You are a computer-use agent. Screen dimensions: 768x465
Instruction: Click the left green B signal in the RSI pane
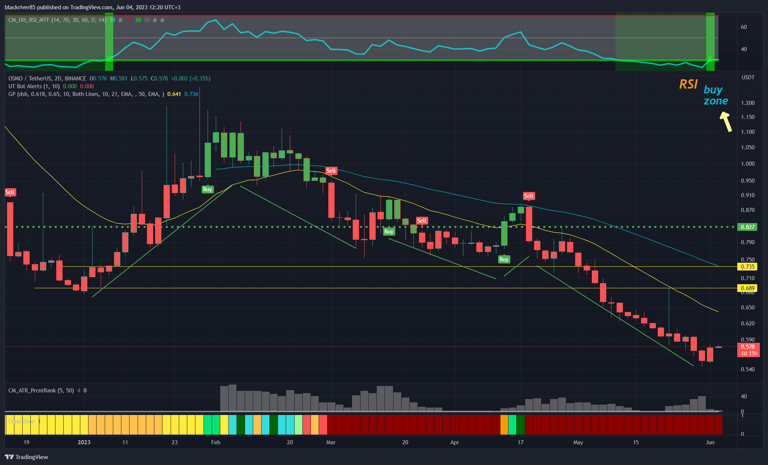click(x=109, y=59)
